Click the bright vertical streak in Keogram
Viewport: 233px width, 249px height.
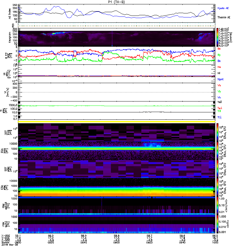pos(112,39)
